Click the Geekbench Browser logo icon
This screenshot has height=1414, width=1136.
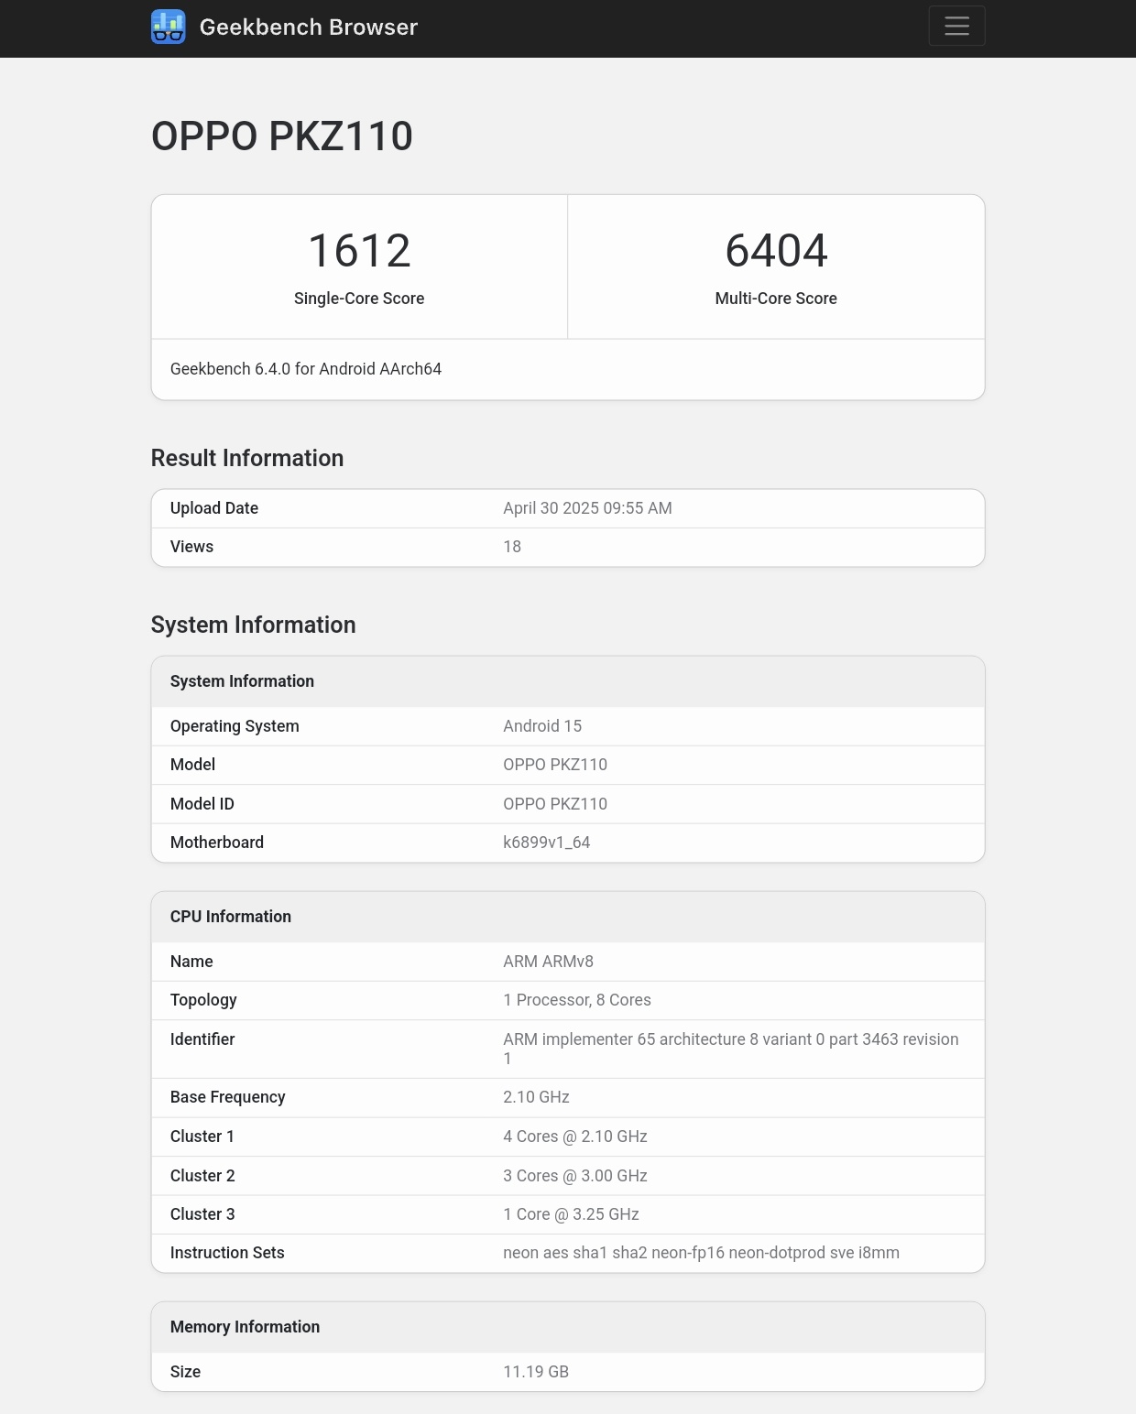pyautogui.click(x=168, y=26)
